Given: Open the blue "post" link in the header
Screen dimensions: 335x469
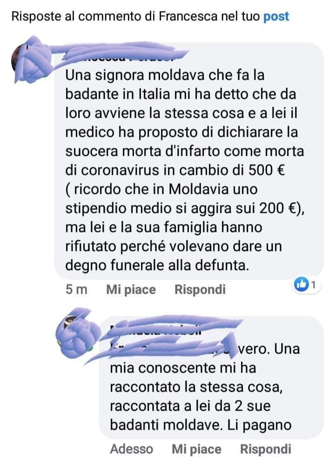Looking at the screenshot, I should [276, 17].
